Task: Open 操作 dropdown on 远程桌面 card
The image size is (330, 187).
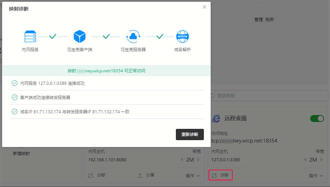Action: point(316,176)
